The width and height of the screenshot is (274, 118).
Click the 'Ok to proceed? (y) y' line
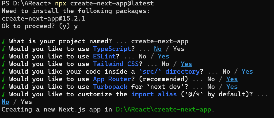[40, 26]
